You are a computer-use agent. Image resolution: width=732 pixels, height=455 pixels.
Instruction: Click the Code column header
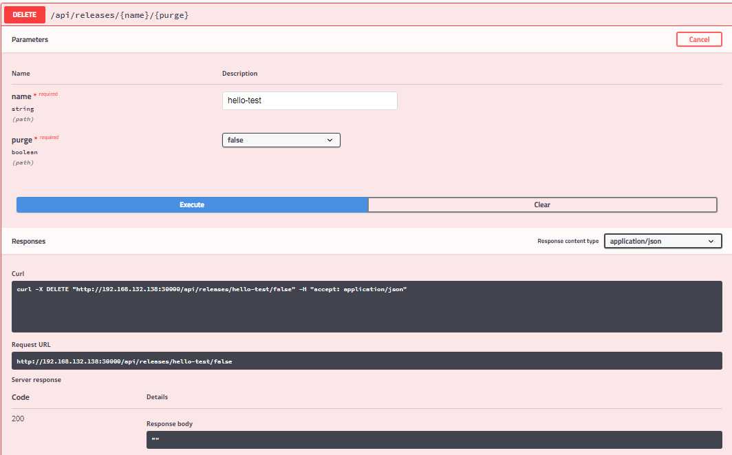[21, 397]
